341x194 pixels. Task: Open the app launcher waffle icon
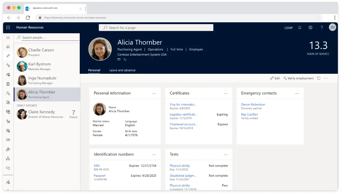click(x=8, y=28)
